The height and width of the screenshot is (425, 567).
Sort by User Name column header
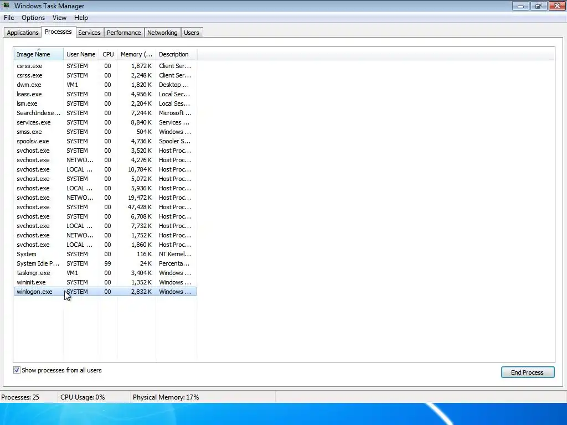[x=81, y=54]
